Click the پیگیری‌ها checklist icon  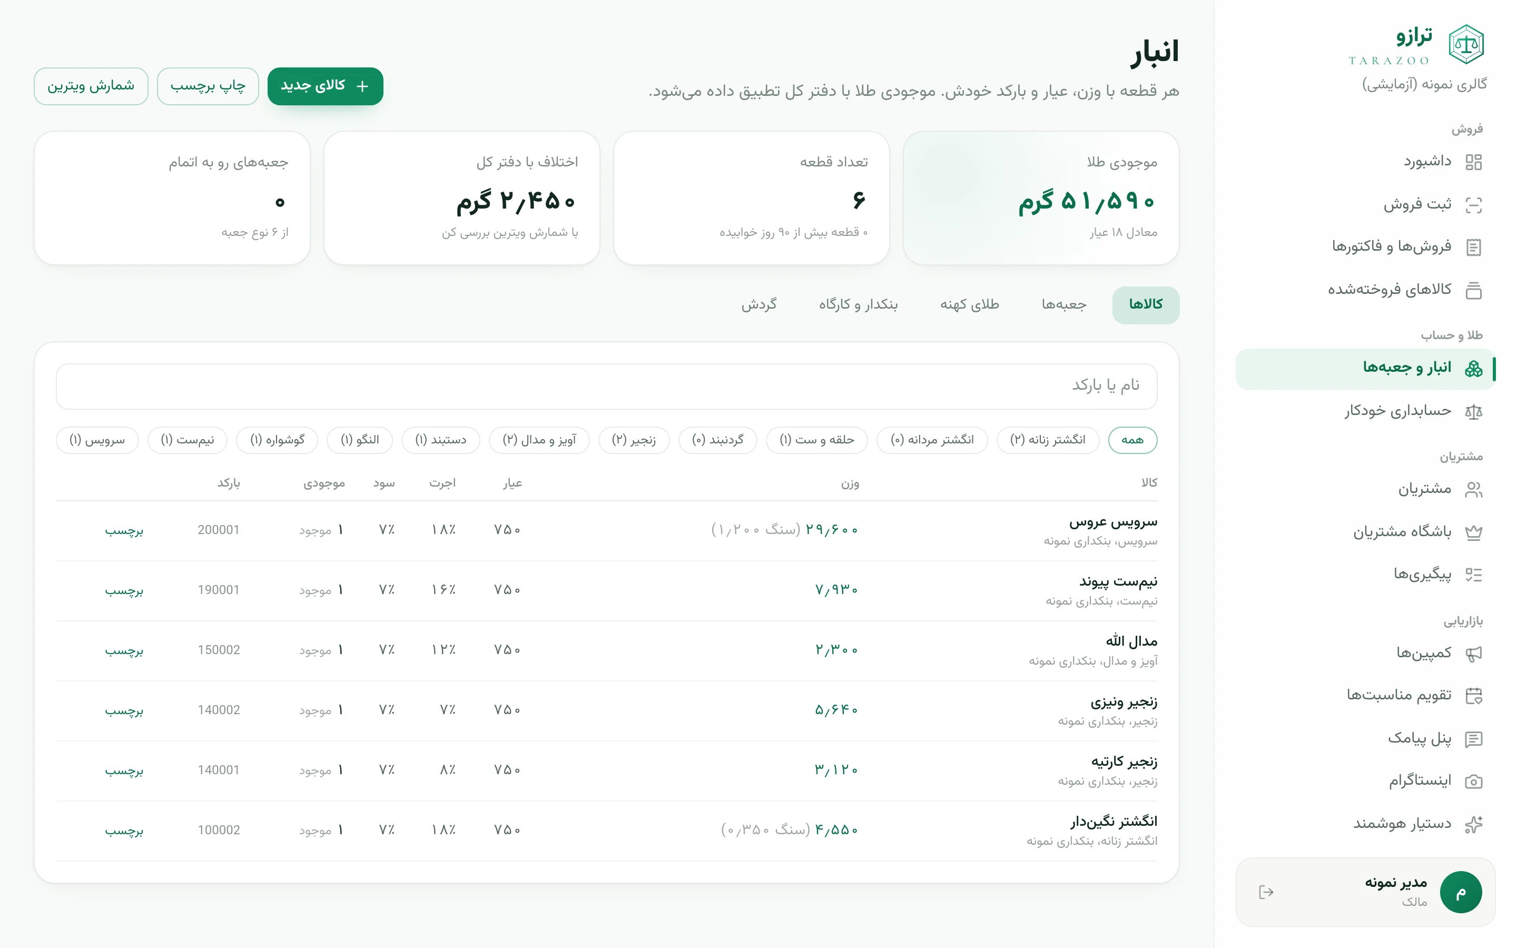(1473, 575)
